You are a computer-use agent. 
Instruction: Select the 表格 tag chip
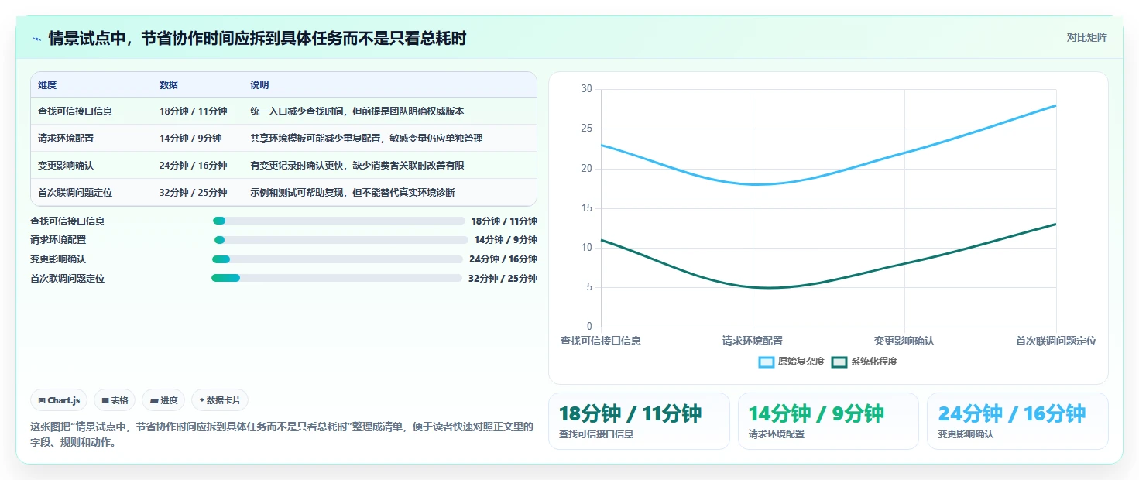click(115, 400)
